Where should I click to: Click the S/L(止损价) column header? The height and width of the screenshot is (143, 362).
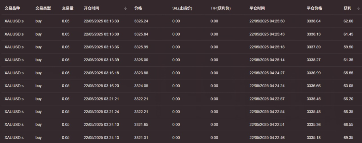(x=183, y=8)
